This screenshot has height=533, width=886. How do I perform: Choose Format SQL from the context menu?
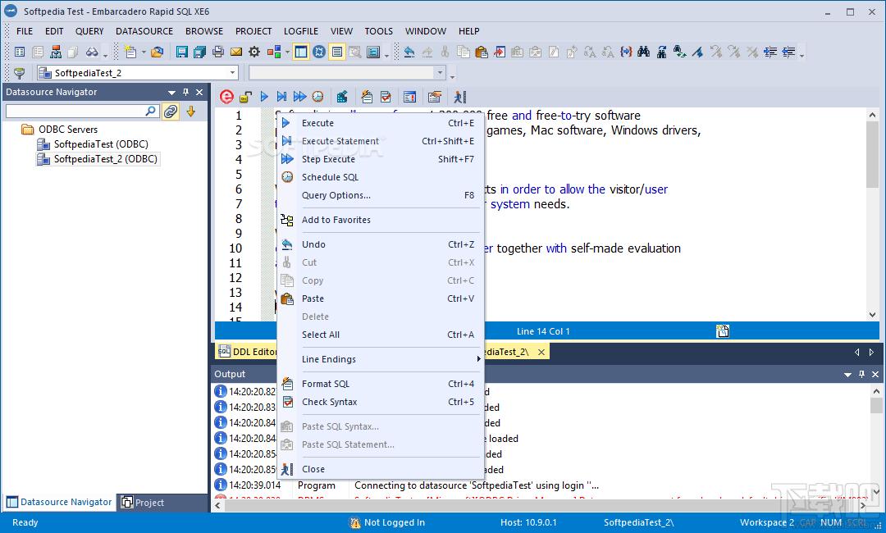[x=380, y=384]
